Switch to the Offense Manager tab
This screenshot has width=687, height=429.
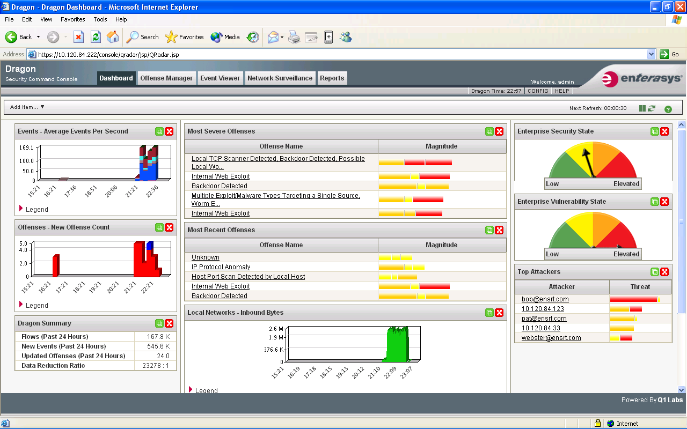coord(166,78)
